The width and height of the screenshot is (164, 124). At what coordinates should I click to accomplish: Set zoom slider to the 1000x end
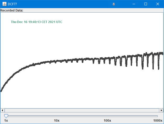tap(158, 116)
